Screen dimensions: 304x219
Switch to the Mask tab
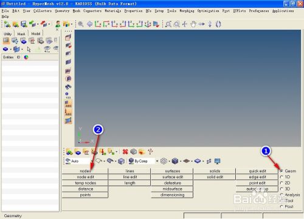21,34
